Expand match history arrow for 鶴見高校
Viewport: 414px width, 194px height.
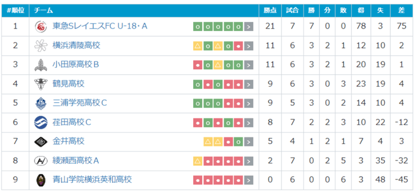(x=249, y=84)
